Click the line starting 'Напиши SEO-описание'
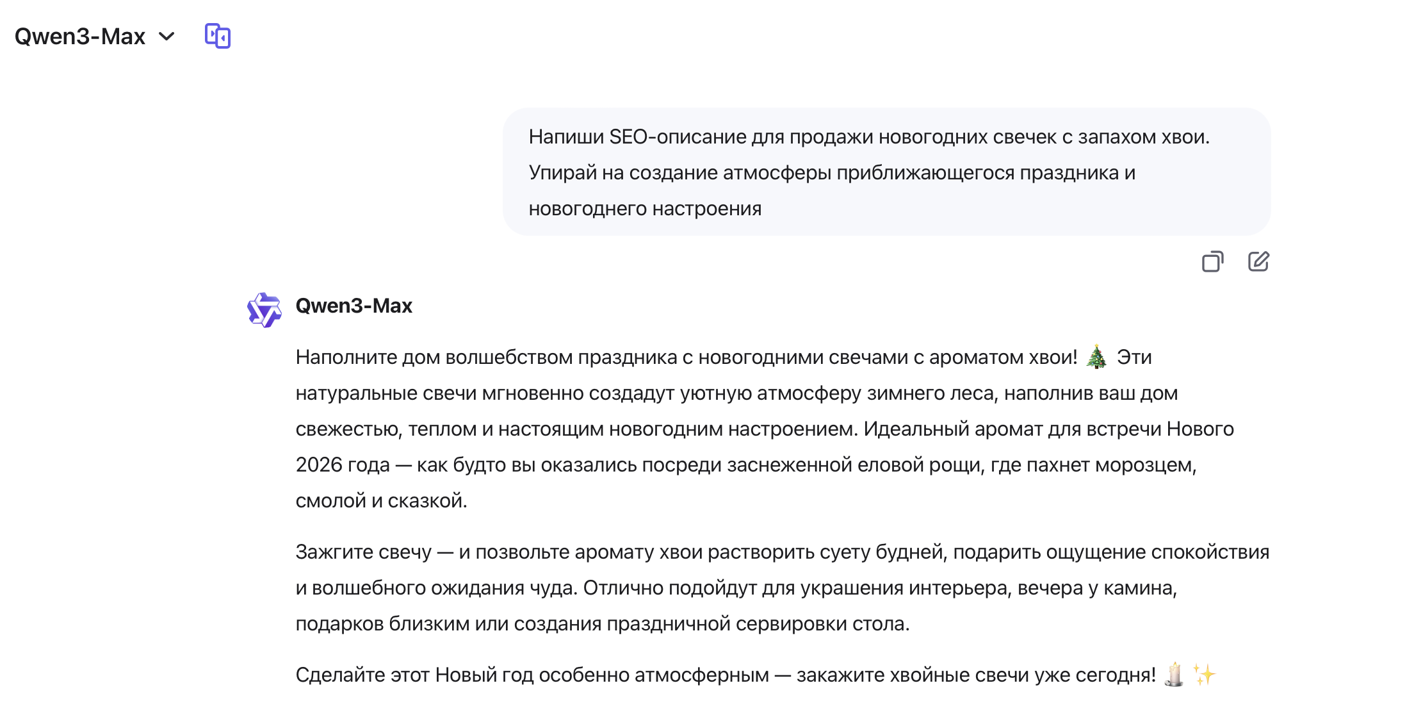 868,136
